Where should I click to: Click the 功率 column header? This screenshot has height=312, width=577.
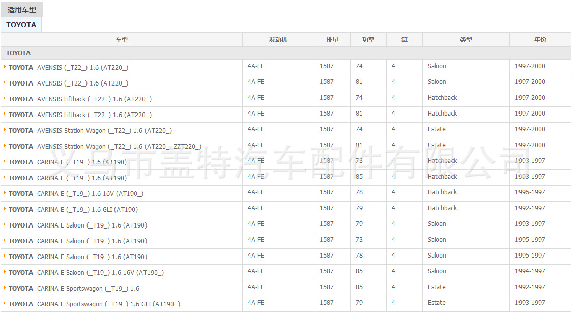(x=368, y=39)
